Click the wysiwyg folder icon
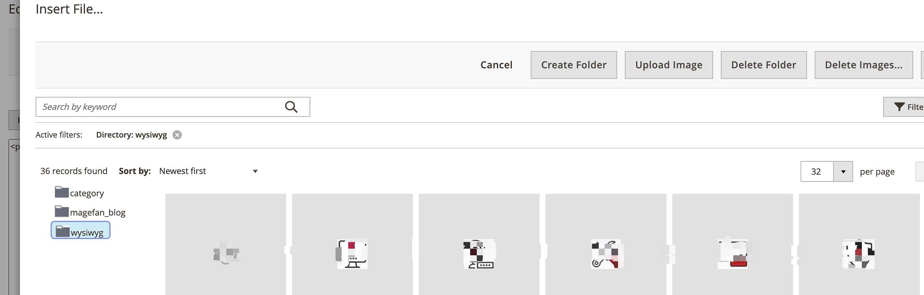 click(63, 231)
